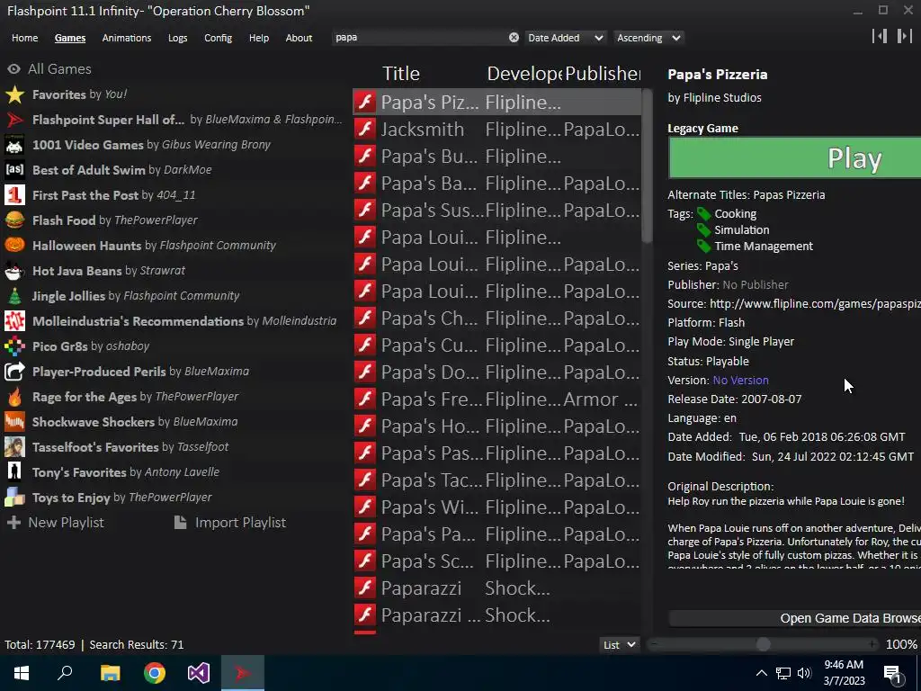The height and width of the screenshot is (691, 921).
Task: Switch to the Games tab
Action: pos(70,38)
